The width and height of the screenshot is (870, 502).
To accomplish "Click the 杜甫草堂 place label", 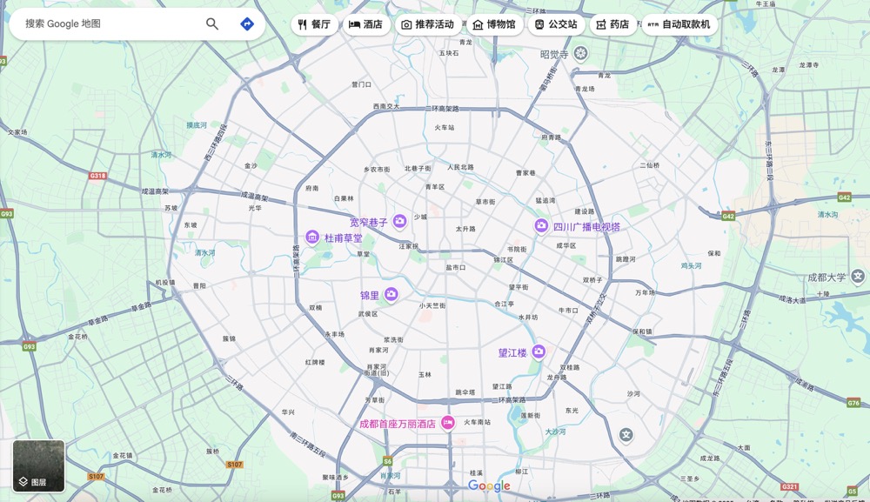I will pyautogui.click(x=344, y=238).
